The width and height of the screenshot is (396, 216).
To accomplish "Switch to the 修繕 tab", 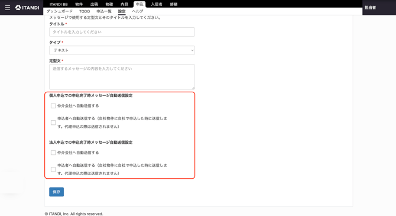I will coord(174,4).
